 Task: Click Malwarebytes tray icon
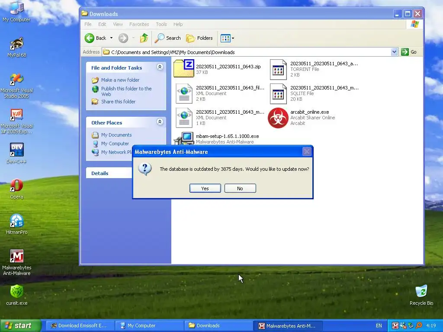pyautogui.click(x=395, y=326)
